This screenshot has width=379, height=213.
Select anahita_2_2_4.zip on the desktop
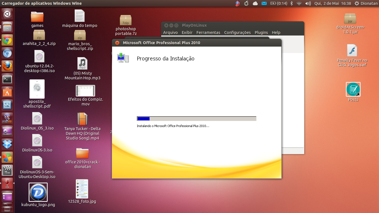(39, 38)
